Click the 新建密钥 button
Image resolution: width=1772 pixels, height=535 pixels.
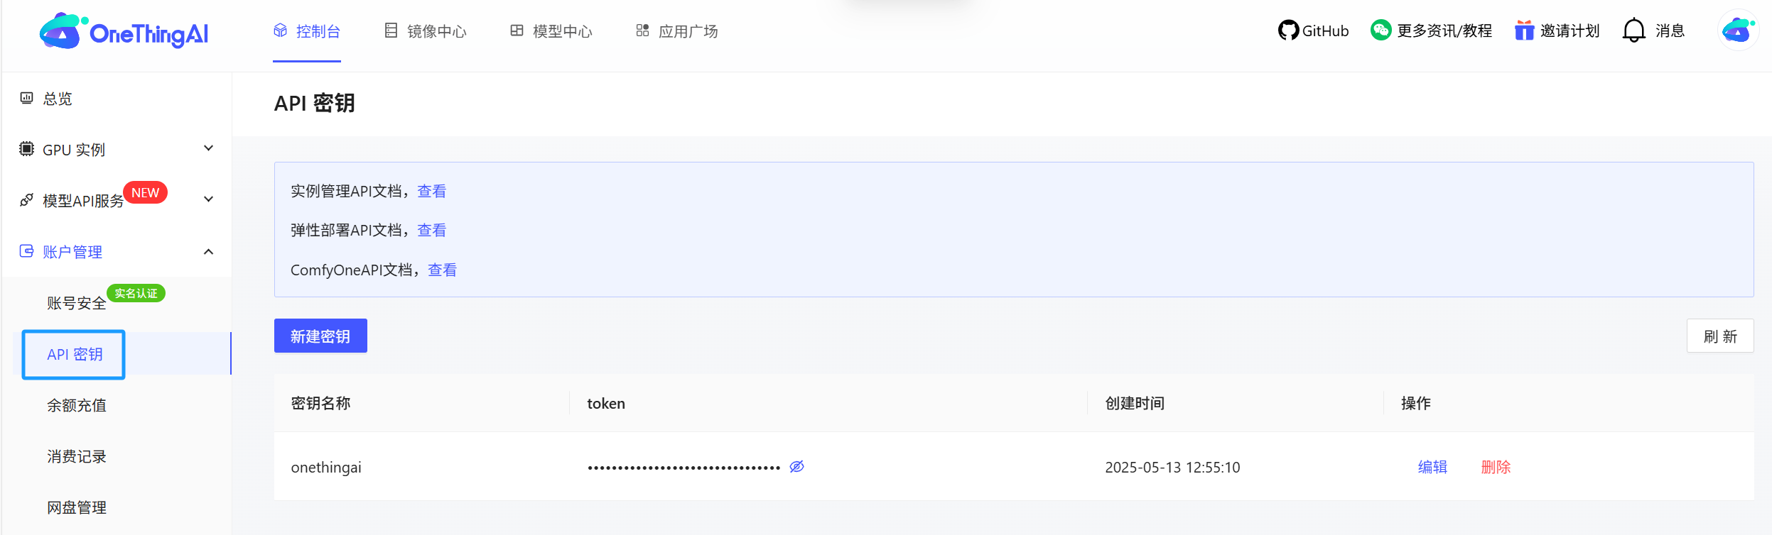320,336
